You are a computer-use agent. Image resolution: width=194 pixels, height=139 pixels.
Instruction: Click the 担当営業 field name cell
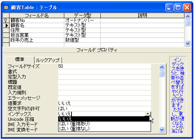(37, 35)
